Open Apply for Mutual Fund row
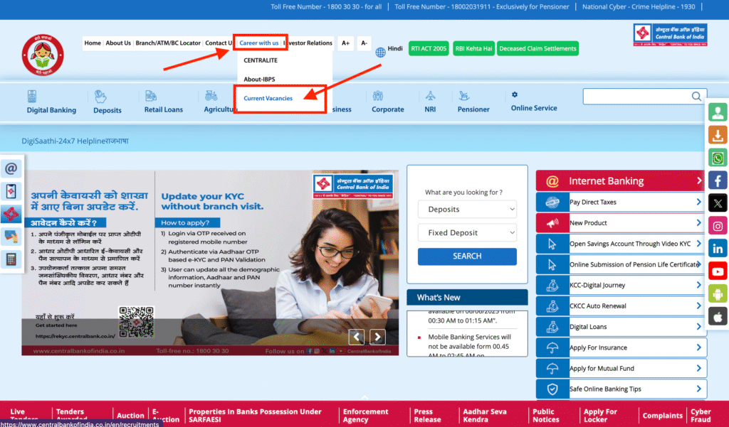Image resolution: width=729 pixels, height=427 pixels. tap(620, 368)
